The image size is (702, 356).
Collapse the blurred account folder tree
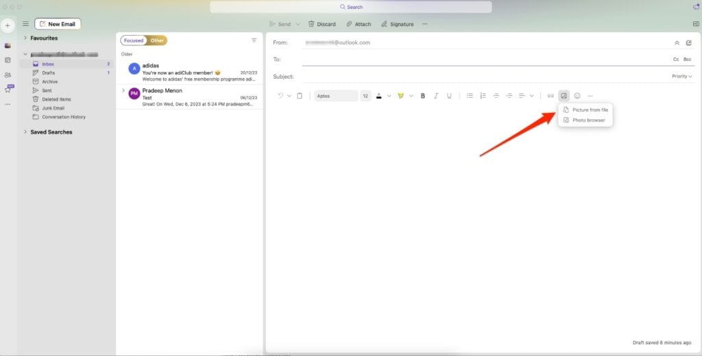click(25, 54)
